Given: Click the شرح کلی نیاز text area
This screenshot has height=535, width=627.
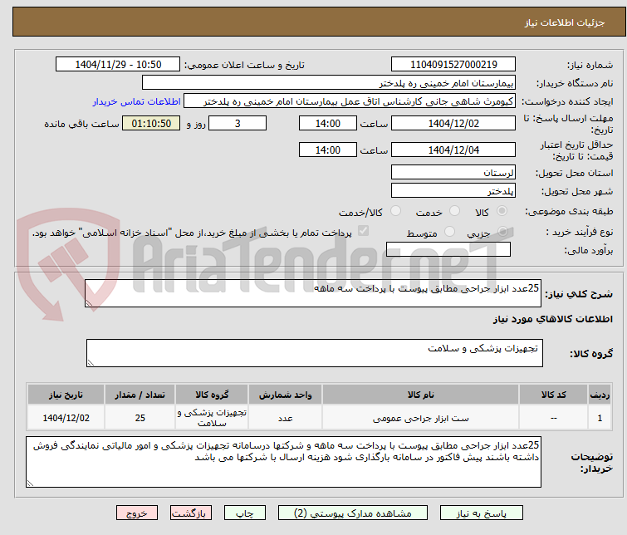Looking at the screenshot, I should [x=313, y=294].
